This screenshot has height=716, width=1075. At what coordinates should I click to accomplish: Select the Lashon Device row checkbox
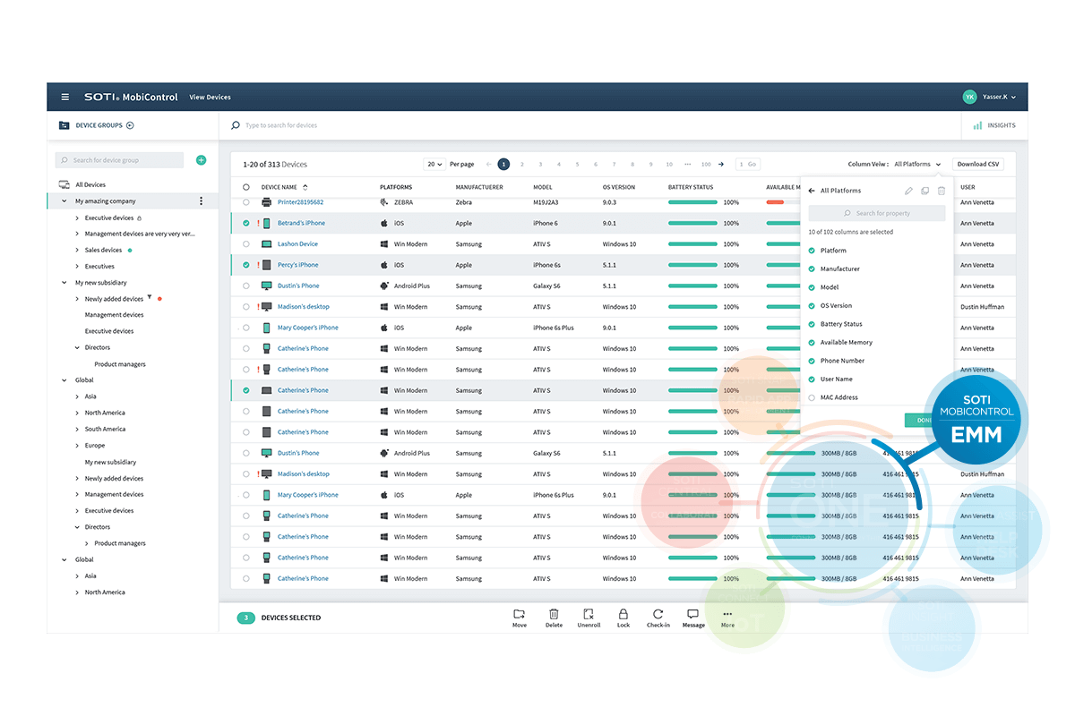coord(246,244)
